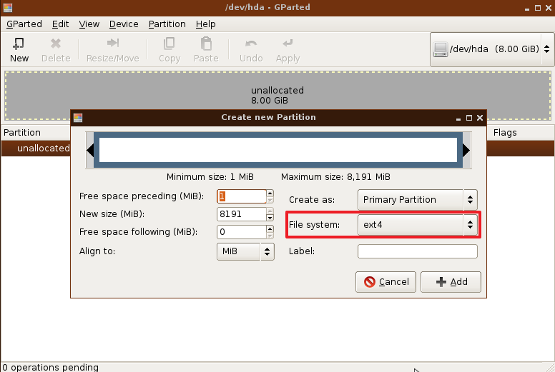Cancel the new partition dialog
This screenshot has height=372, width=555.
pyautogui.click(x=385, y=282)
